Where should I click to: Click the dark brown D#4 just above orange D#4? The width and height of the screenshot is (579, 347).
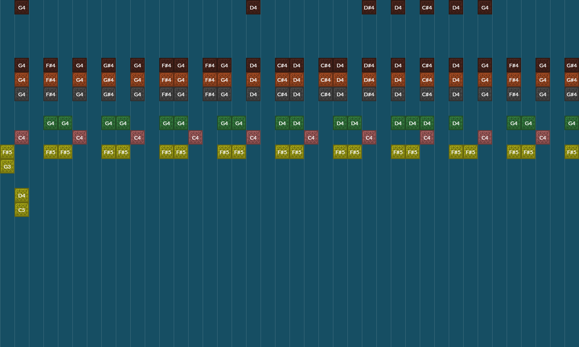[x=369, y=66]
